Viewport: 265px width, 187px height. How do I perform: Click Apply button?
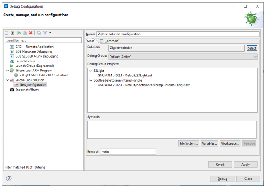coord(246,164)
